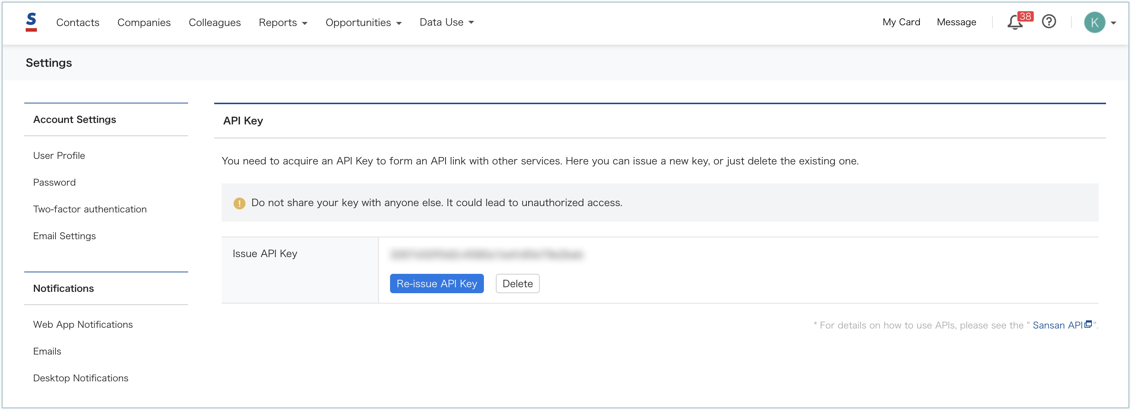Open the Companies page
Viewport: 1131px width, 410px height.
tap(143, 22)
